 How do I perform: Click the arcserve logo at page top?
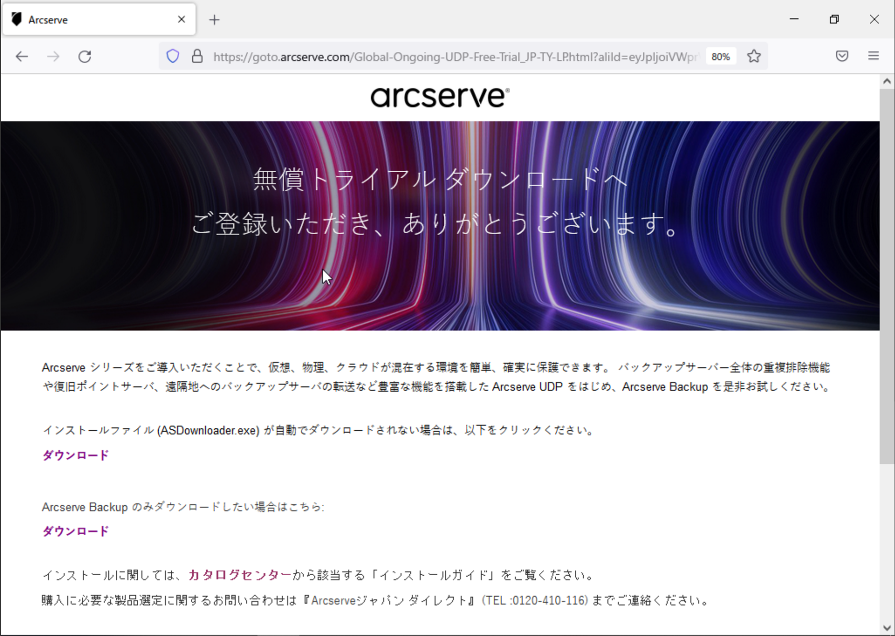point(438,96)
